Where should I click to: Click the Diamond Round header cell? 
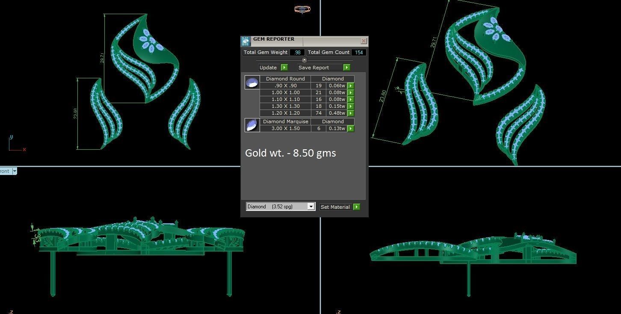click(285, 79)
